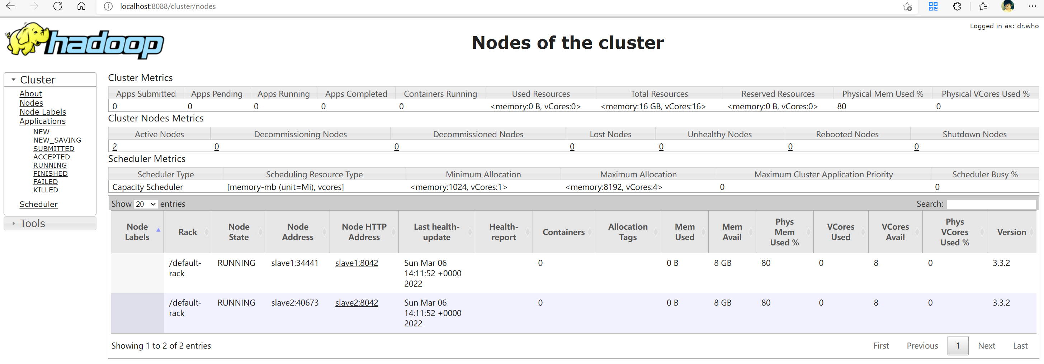Sort table by Node HTTP Address column
Screen dimensions: 1044x364
pos(364,232)
